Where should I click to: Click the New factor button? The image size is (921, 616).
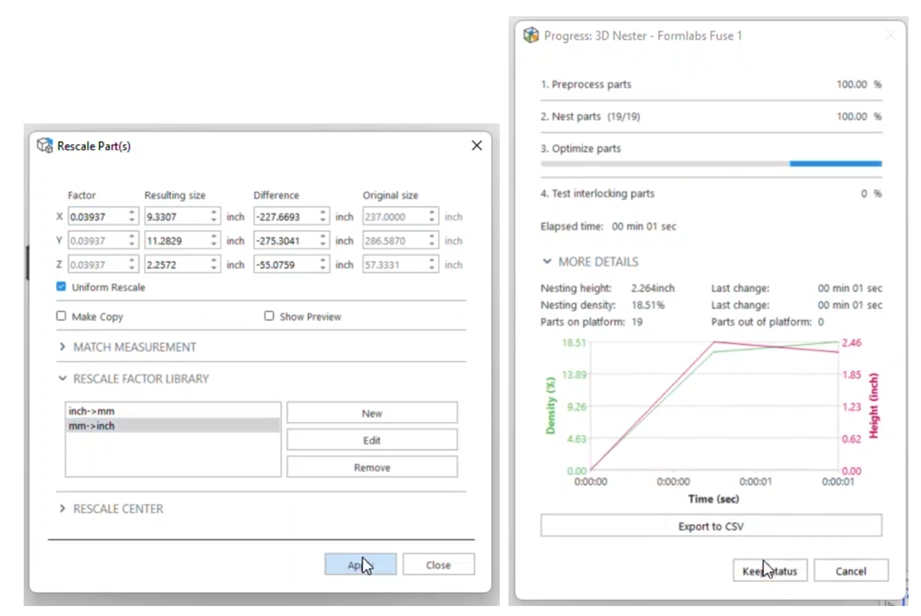(x=372, y=413)
